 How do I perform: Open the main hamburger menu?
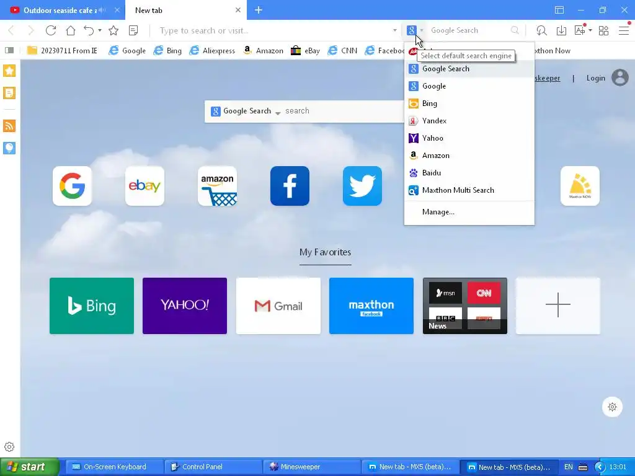point(624,30)
